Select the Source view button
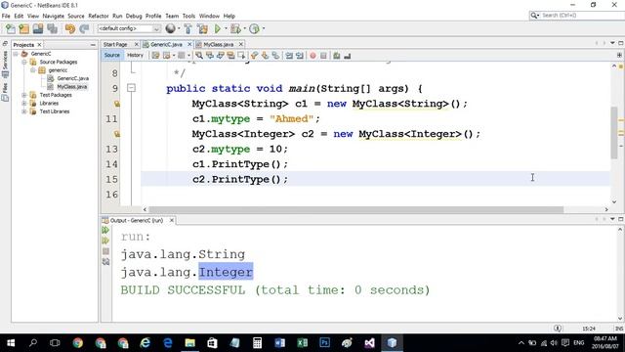Screen dimensions: 625x352 pyautogui.click(x=112, y=55)
